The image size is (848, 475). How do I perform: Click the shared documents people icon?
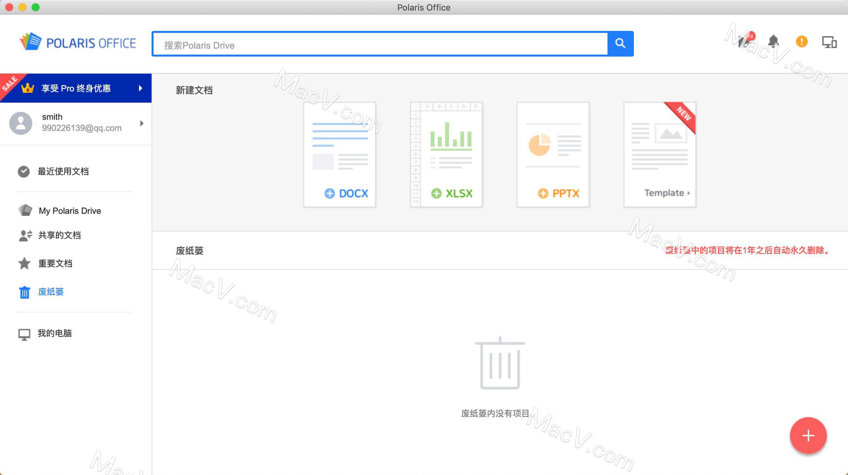point(25,236)
